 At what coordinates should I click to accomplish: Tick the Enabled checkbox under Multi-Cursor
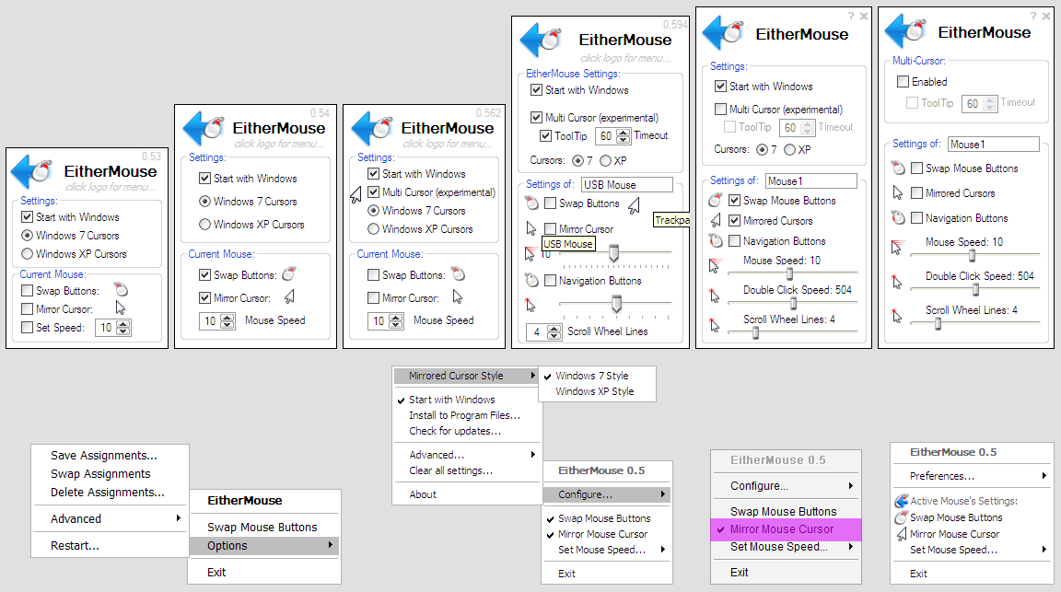[x=904, y=82]
